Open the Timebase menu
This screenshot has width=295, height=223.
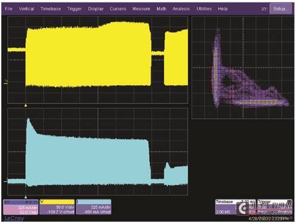pyautogui.click(x=50, y=9)
